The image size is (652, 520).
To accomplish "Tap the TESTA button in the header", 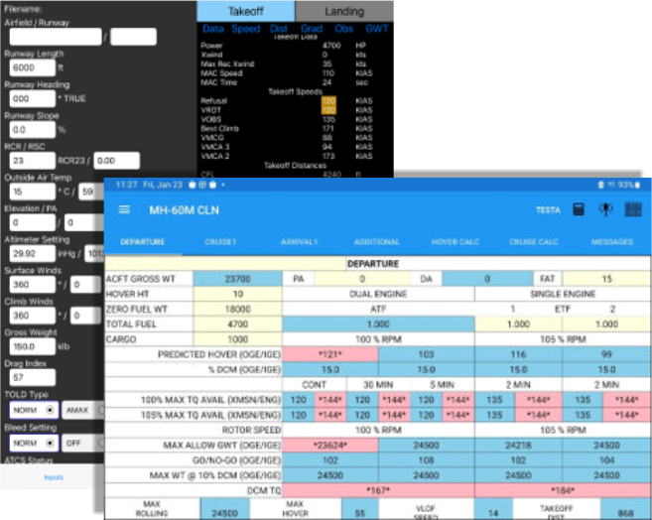I will [x=548, y=210].
